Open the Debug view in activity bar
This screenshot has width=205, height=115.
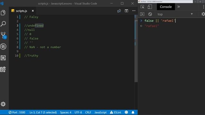(3, 47)
